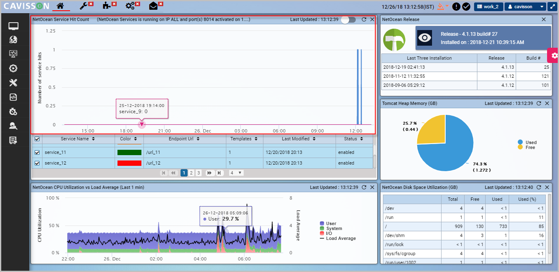Click the monitor icon in sidebar
The image size is (559, 272).
point(14,26)
